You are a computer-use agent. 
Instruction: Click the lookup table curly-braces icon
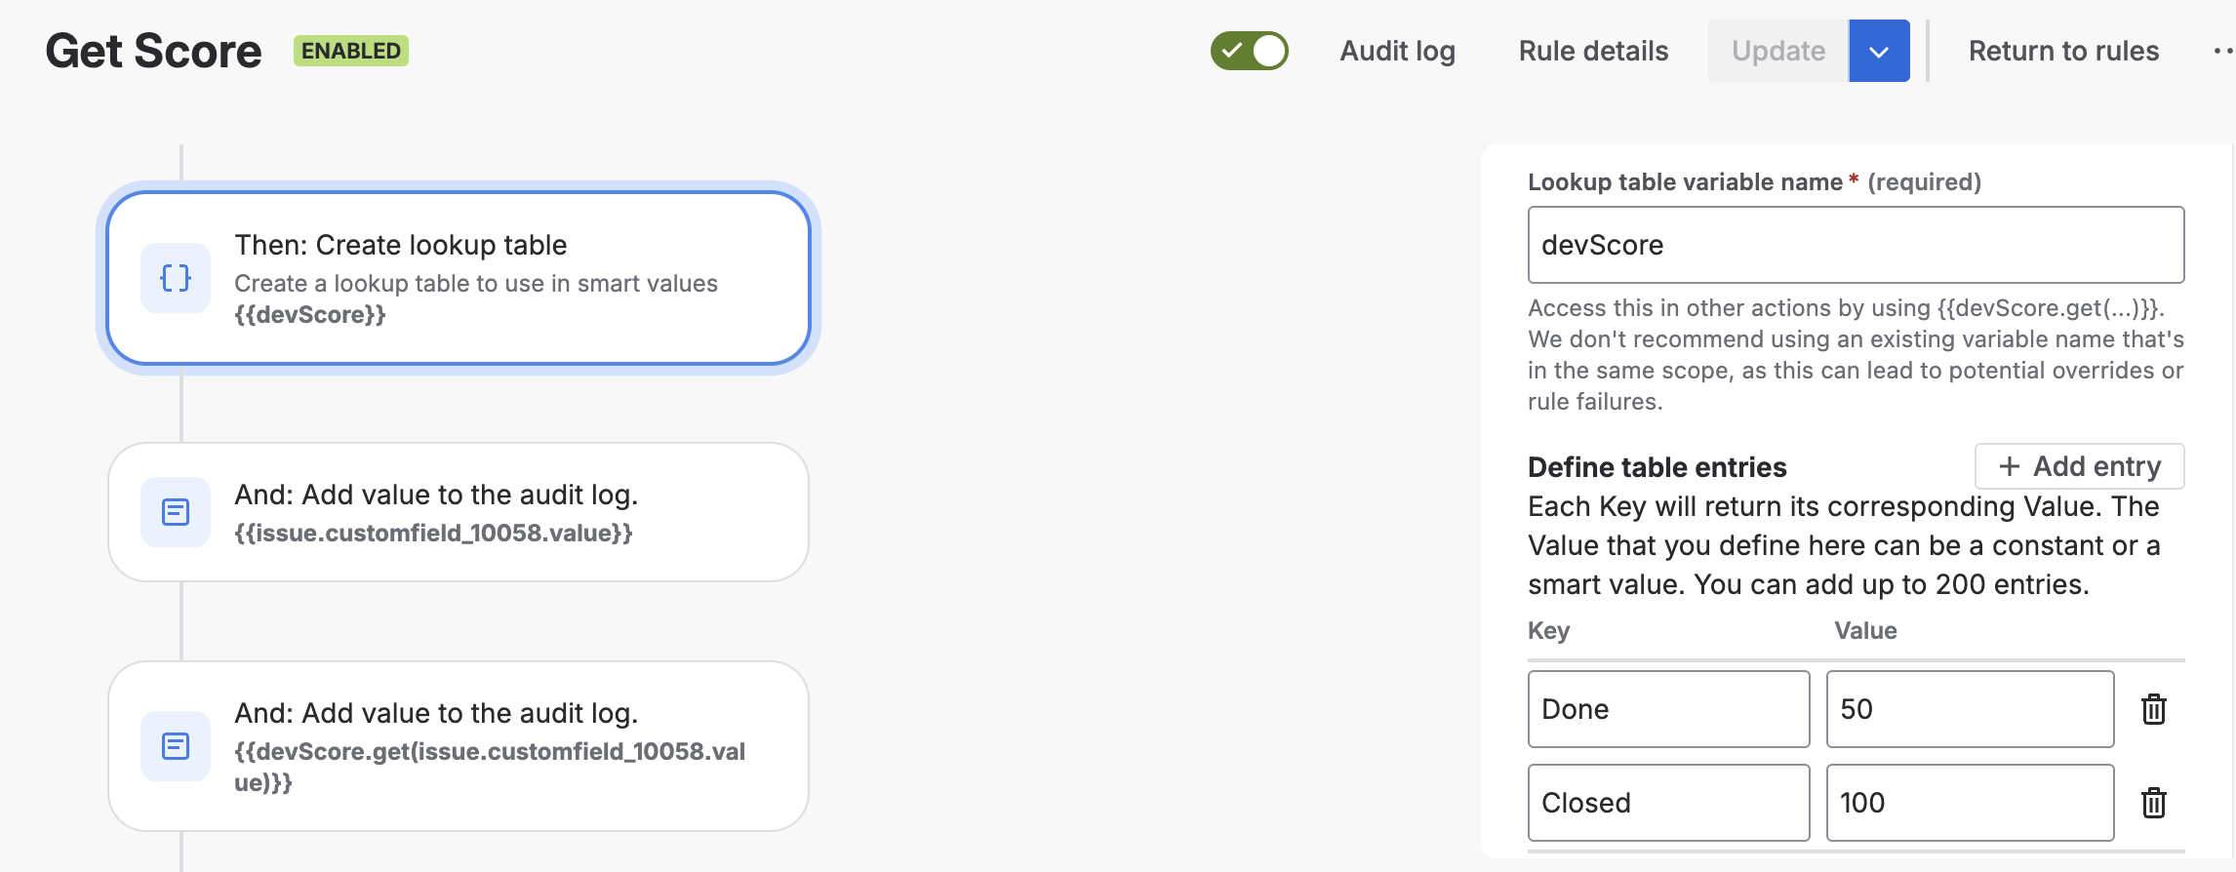coord(176,278)
